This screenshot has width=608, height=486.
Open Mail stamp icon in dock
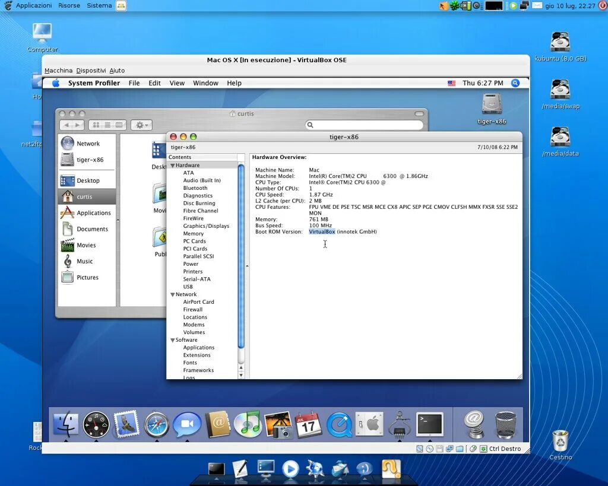126,425
